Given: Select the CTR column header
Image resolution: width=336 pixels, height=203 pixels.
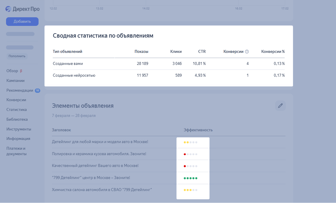Looking at the screenshot, I should 202,52.
